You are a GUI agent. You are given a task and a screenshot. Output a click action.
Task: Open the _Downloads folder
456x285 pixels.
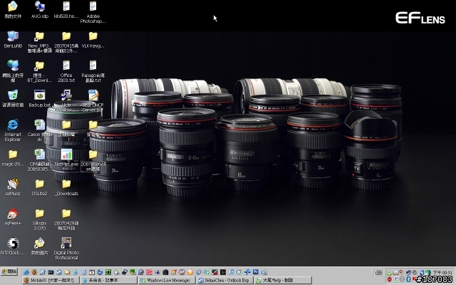66,187
